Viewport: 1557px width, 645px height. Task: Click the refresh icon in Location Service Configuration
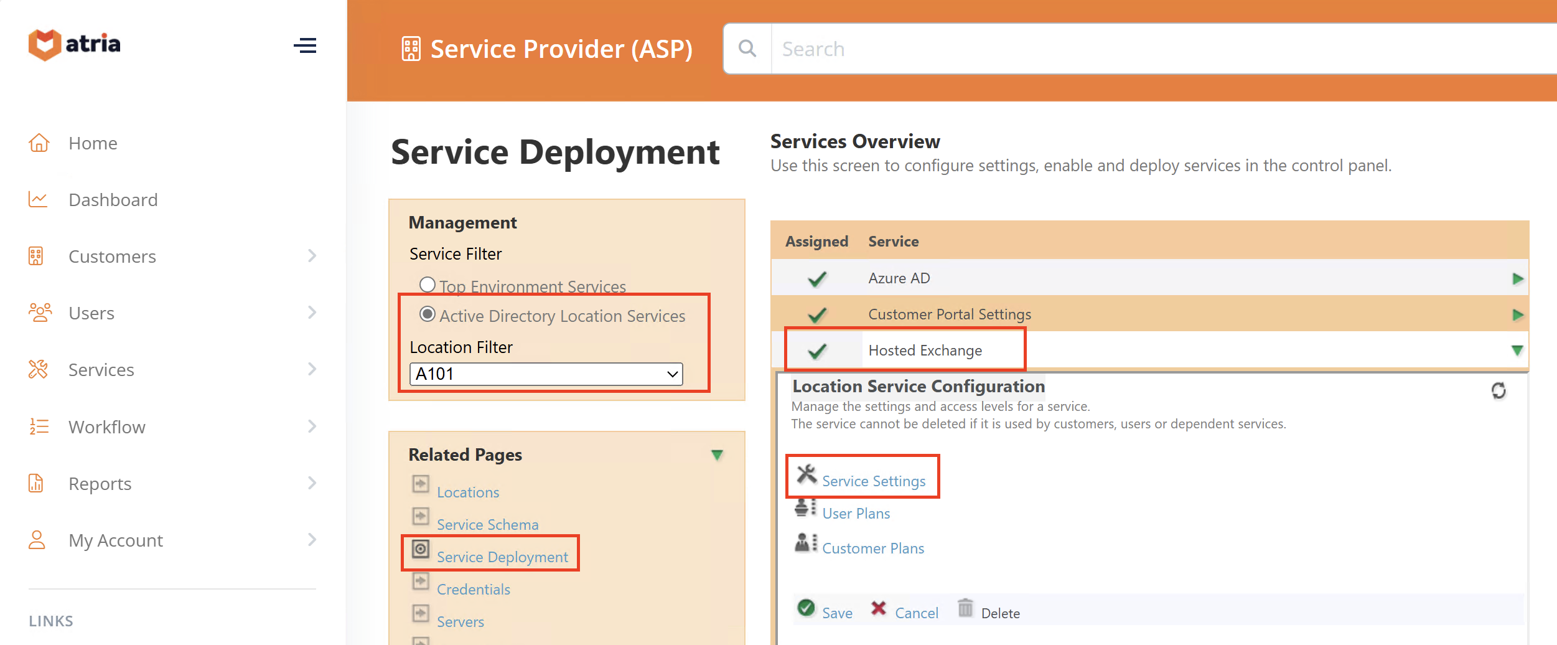(1499, 391)
